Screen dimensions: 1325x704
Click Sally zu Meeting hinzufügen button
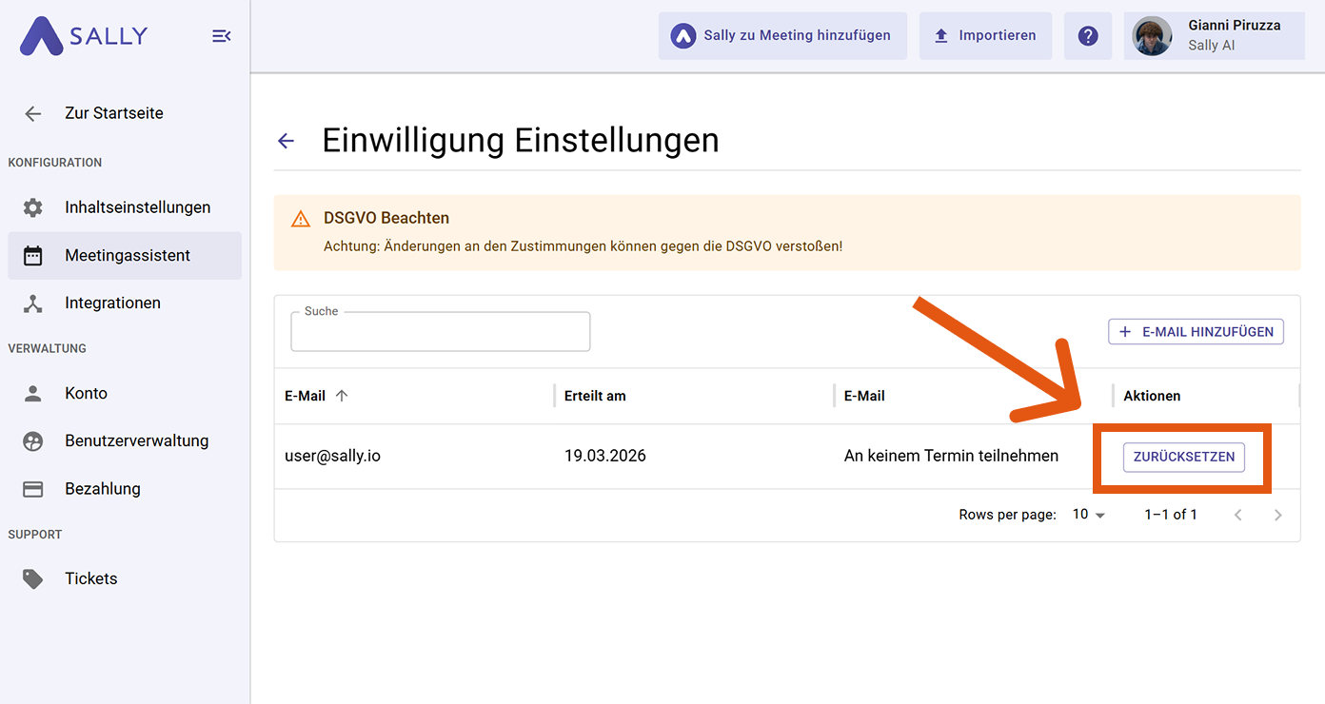coord(782,36)
